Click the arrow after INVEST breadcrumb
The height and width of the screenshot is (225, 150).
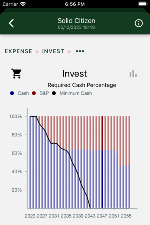pos(69,51)
